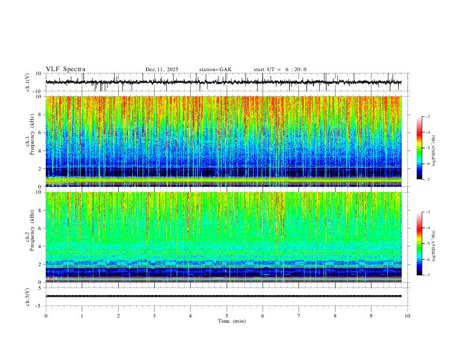This screenshot has height=354, width=459.
Task: Click time axis tick label "2"
Action: tap(118, 316)
